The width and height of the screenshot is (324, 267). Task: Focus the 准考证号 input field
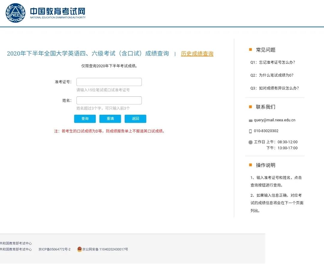click(109, 82)
